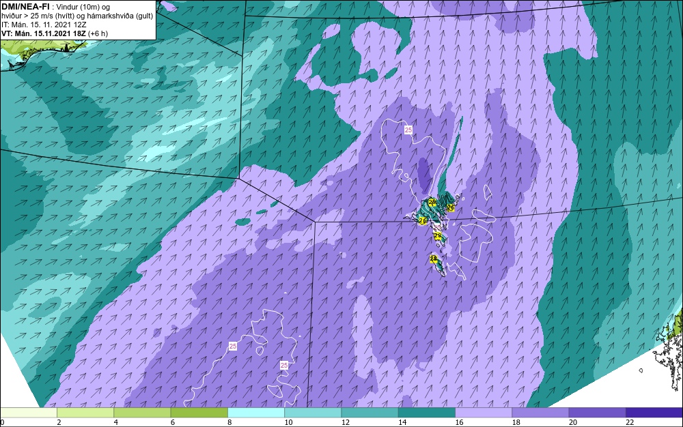Click the 'Vindur (10m) og' caption text
The height and width of the screenshot is (427, 683).
[83, 7]
